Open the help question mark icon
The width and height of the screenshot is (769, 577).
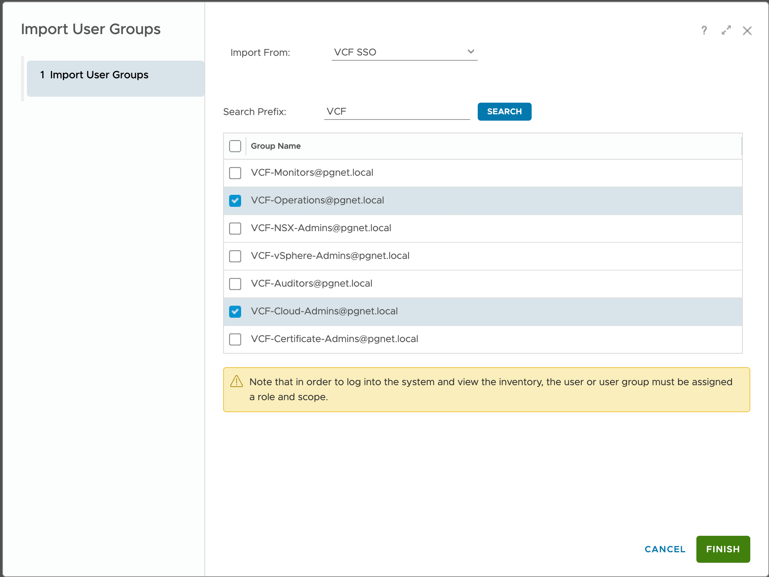704,30
